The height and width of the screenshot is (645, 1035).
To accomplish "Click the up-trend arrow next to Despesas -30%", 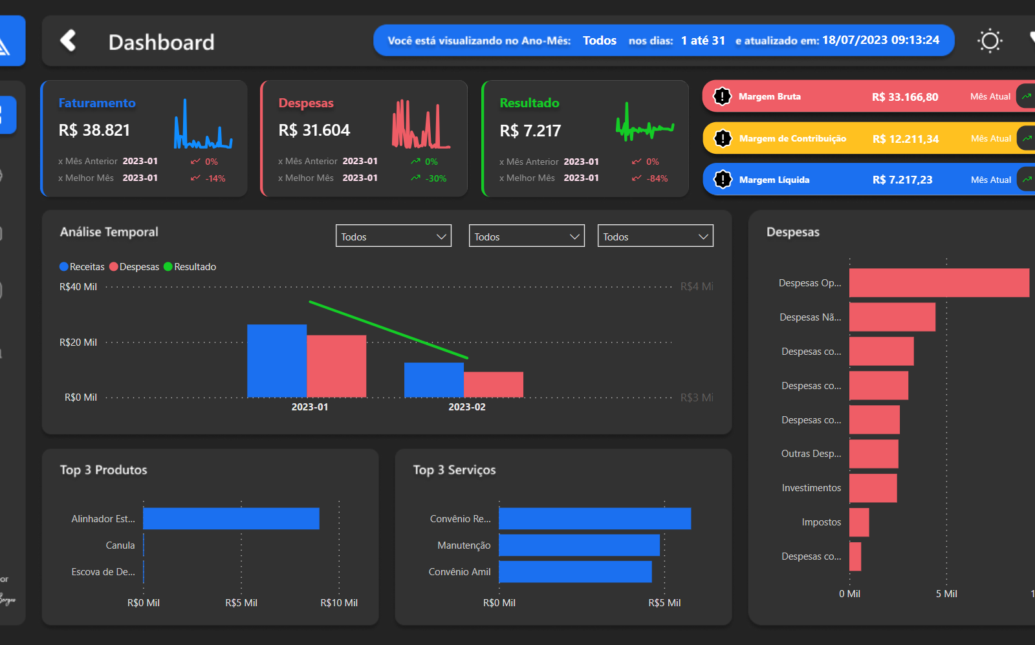I will point(415,178).
